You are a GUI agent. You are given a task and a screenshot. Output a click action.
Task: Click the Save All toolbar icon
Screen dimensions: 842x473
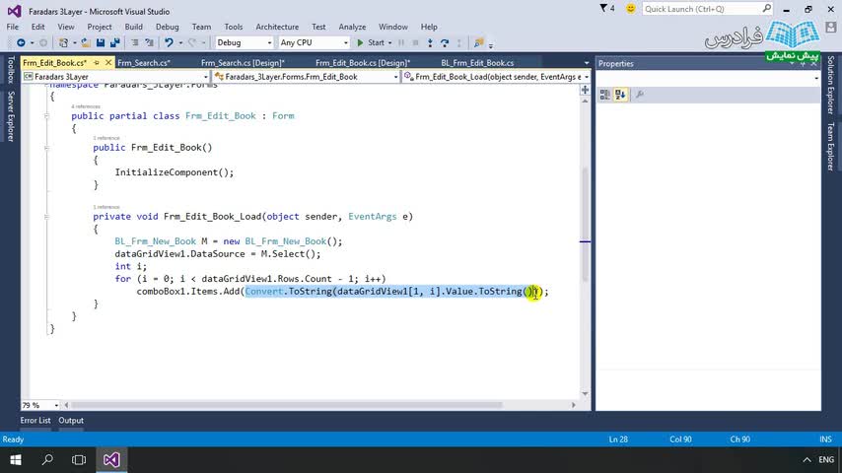115,42
